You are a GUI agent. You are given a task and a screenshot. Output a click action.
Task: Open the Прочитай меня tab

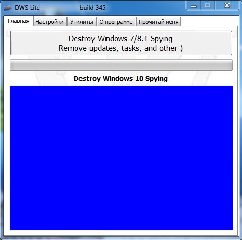click(x=158, y=22)
